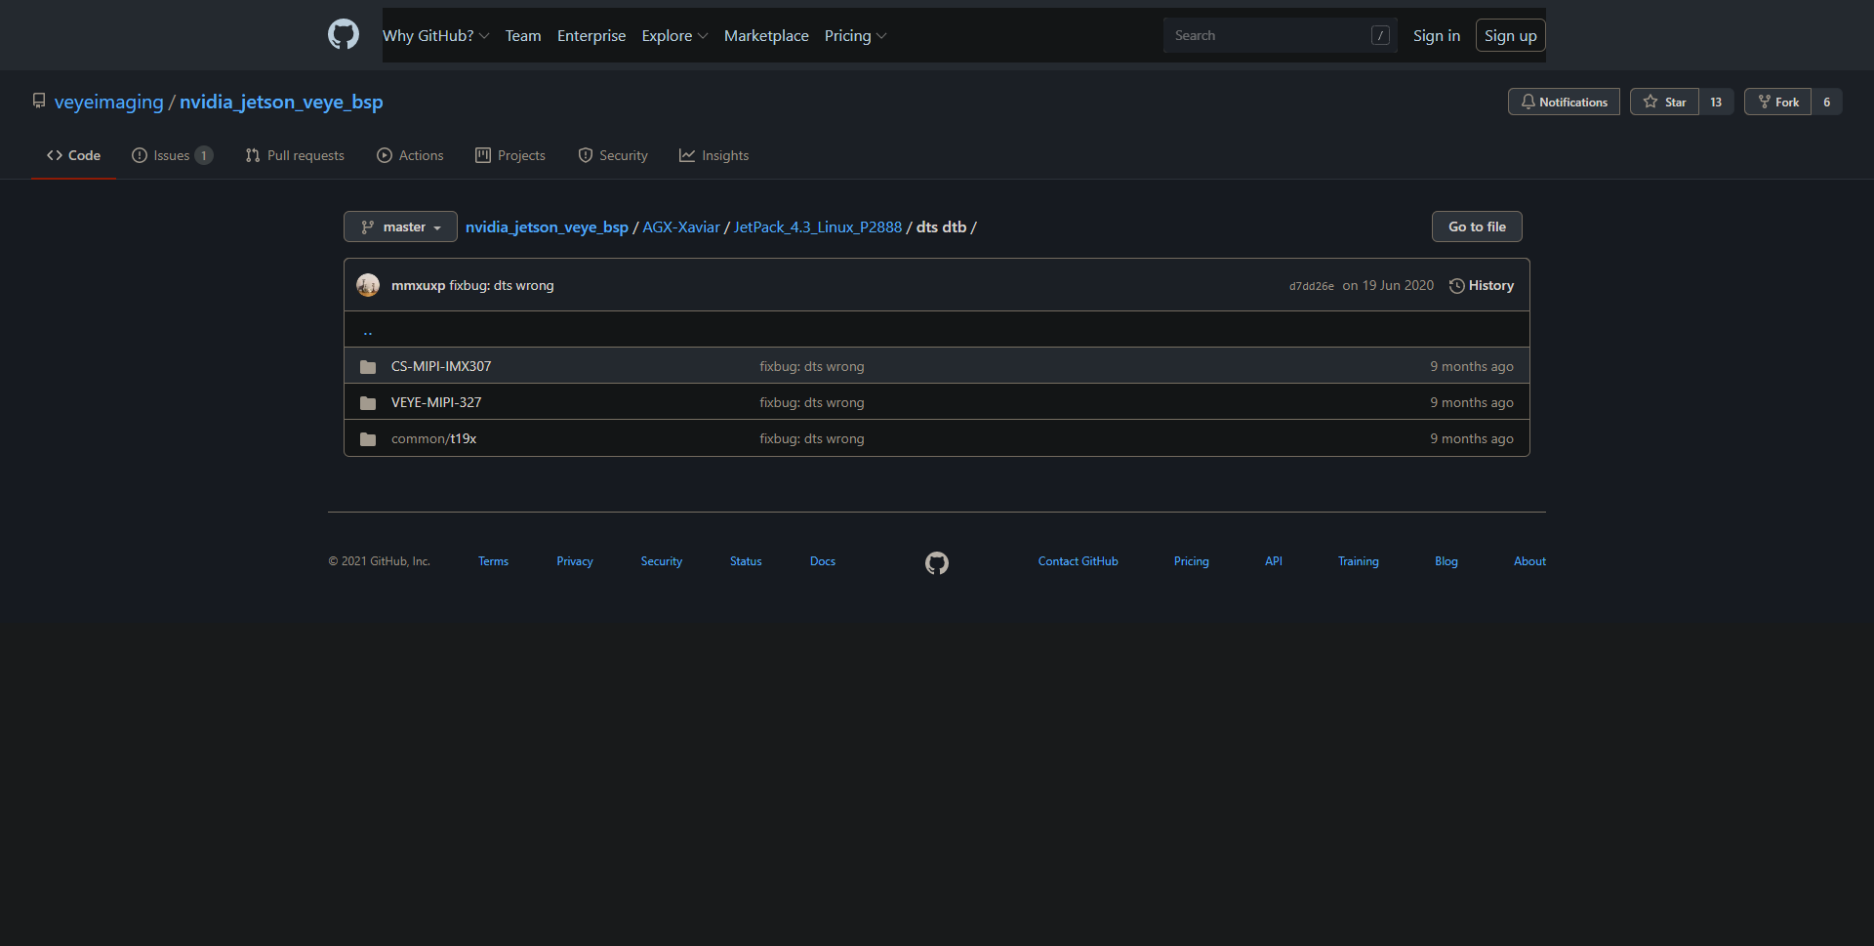The image size is (1874, 946).
Task: Click the mmxuxp user avatar
Action: pos(368,285)
